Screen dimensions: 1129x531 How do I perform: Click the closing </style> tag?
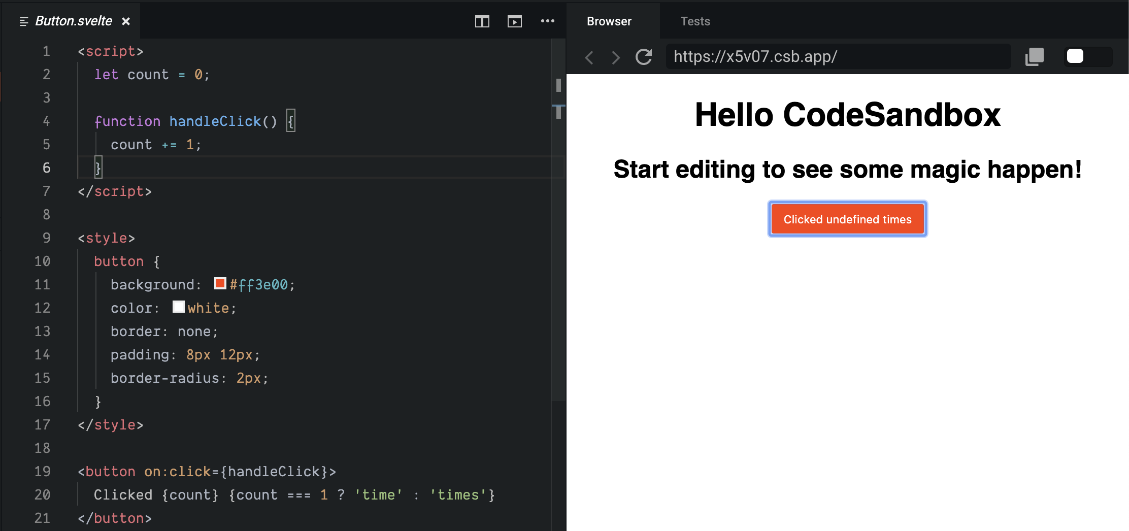point(111,425)
